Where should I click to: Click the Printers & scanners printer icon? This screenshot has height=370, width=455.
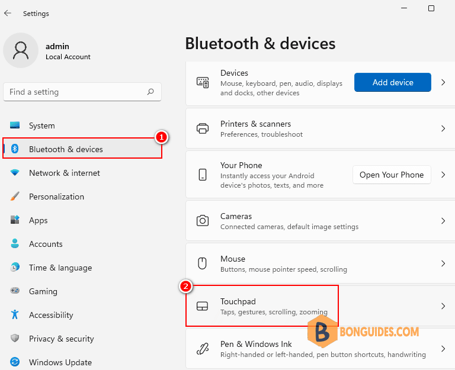203,128
